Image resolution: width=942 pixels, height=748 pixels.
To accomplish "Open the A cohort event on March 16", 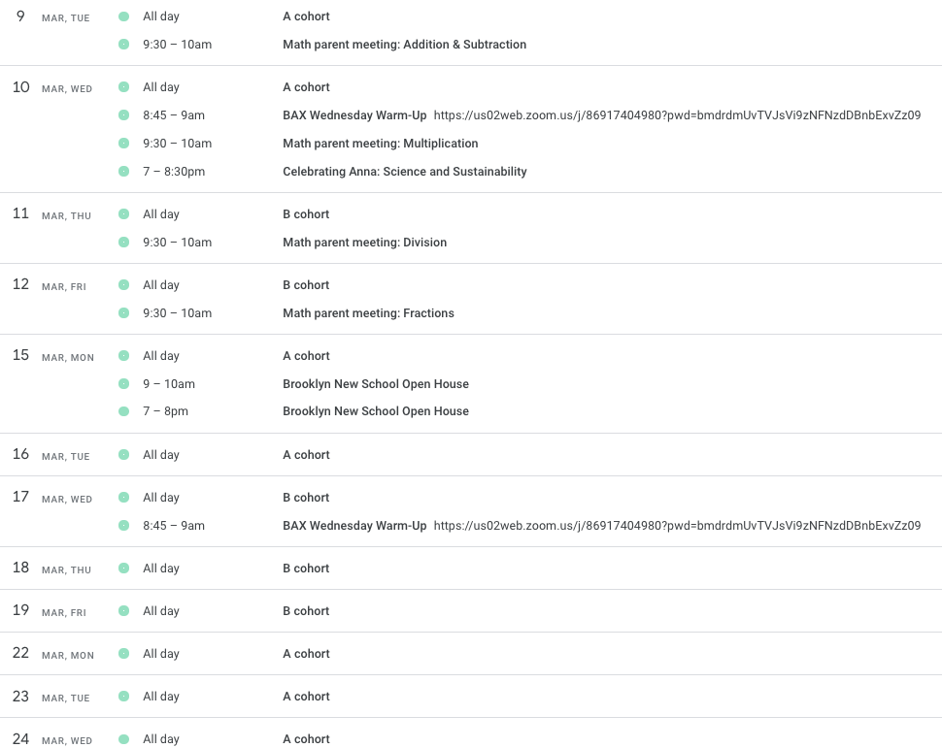I will 306,455.
